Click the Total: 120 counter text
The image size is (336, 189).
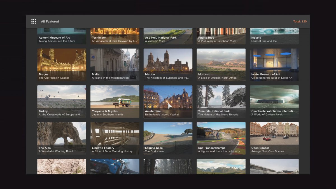[300, 22]
